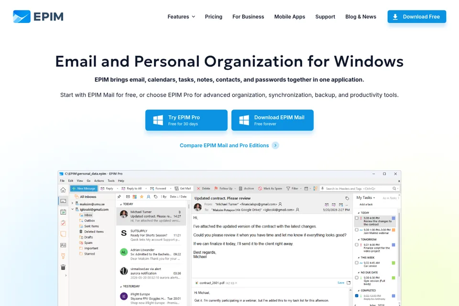The height and width of the screenshot is (306, 459).
Task: Expand the maksim@umu.se account tree
Action: pyautogui.click(x=72, y=204)
